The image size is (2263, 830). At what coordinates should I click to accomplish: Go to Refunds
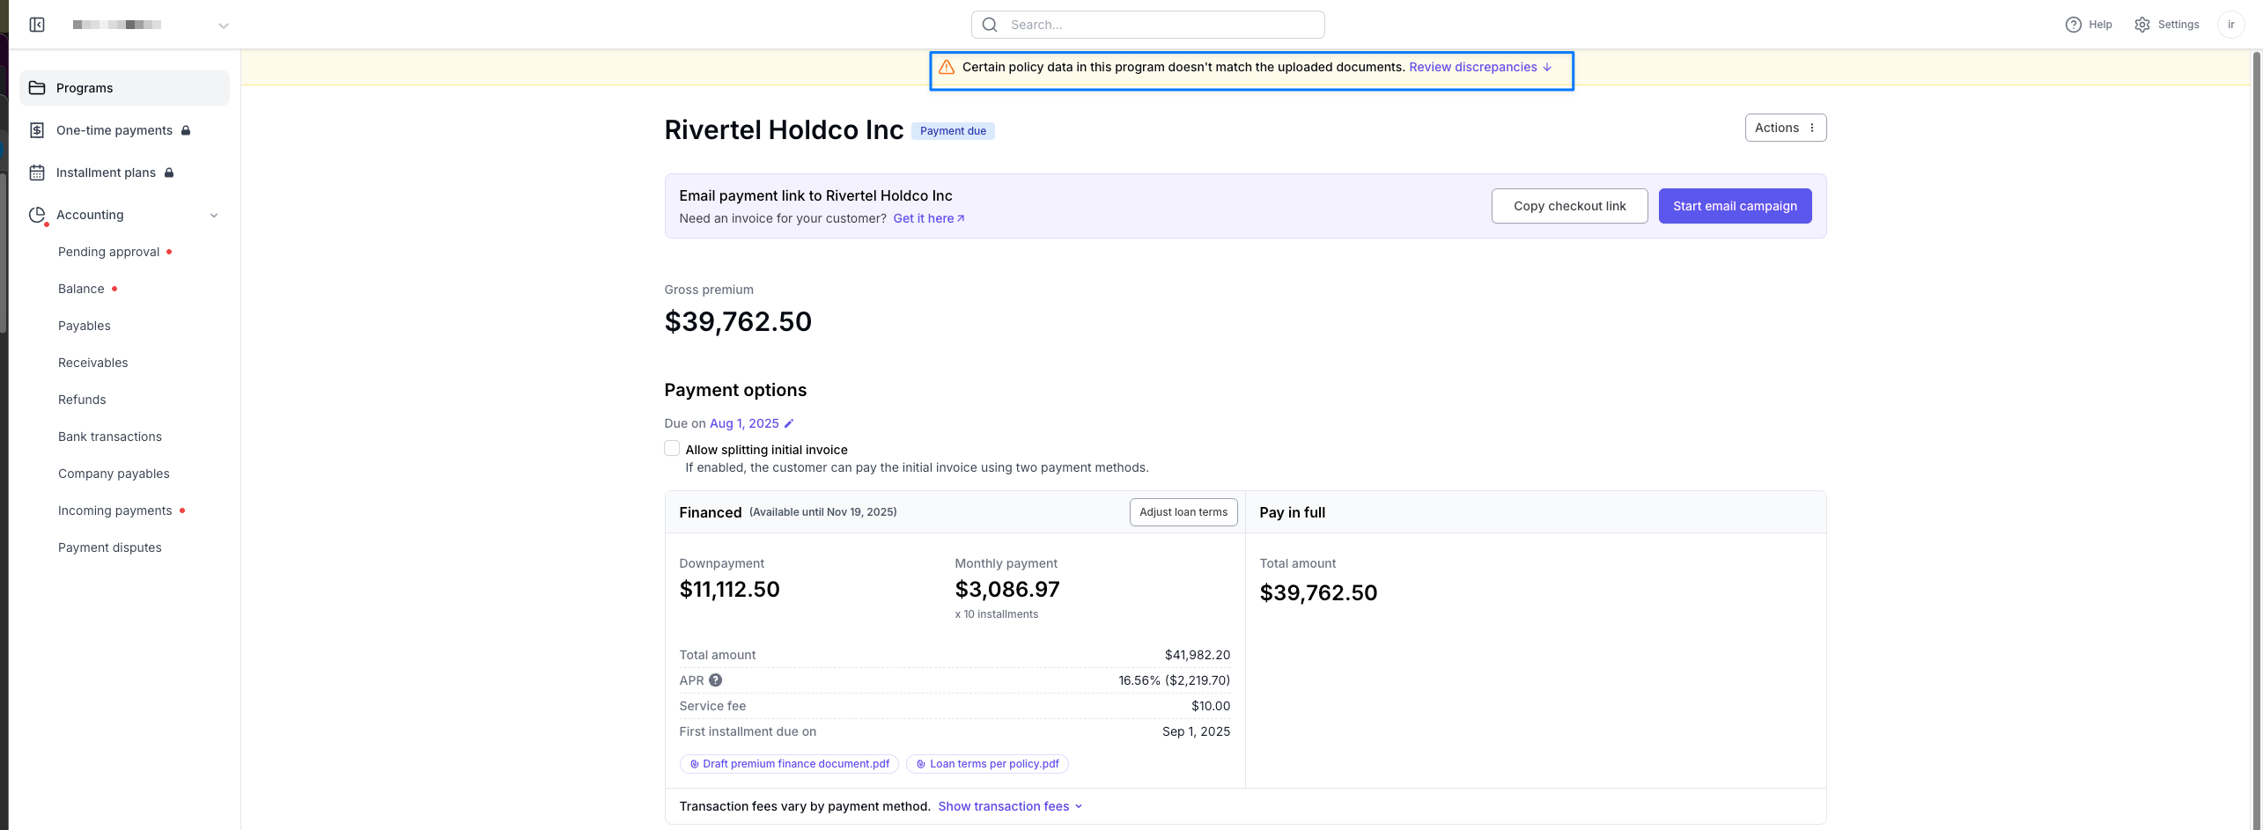click(82, 400)
